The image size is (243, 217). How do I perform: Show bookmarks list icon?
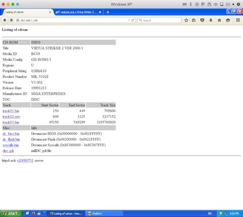(194, 20)
